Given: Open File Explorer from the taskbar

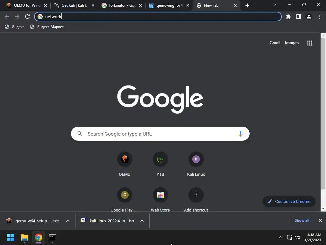Looking at the screenshot, I should pos(24,237).
